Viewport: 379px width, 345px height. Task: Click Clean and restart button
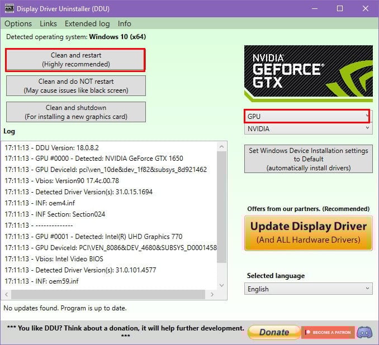coord(75,60)
